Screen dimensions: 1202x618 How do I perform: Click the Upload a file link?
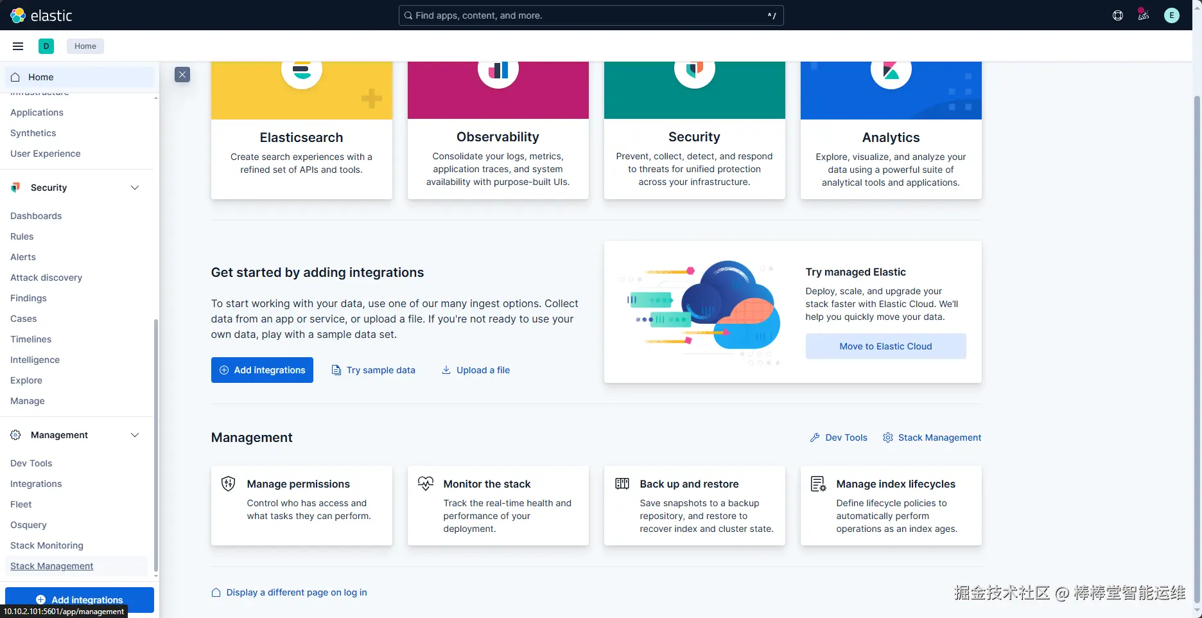coord(483,370)
